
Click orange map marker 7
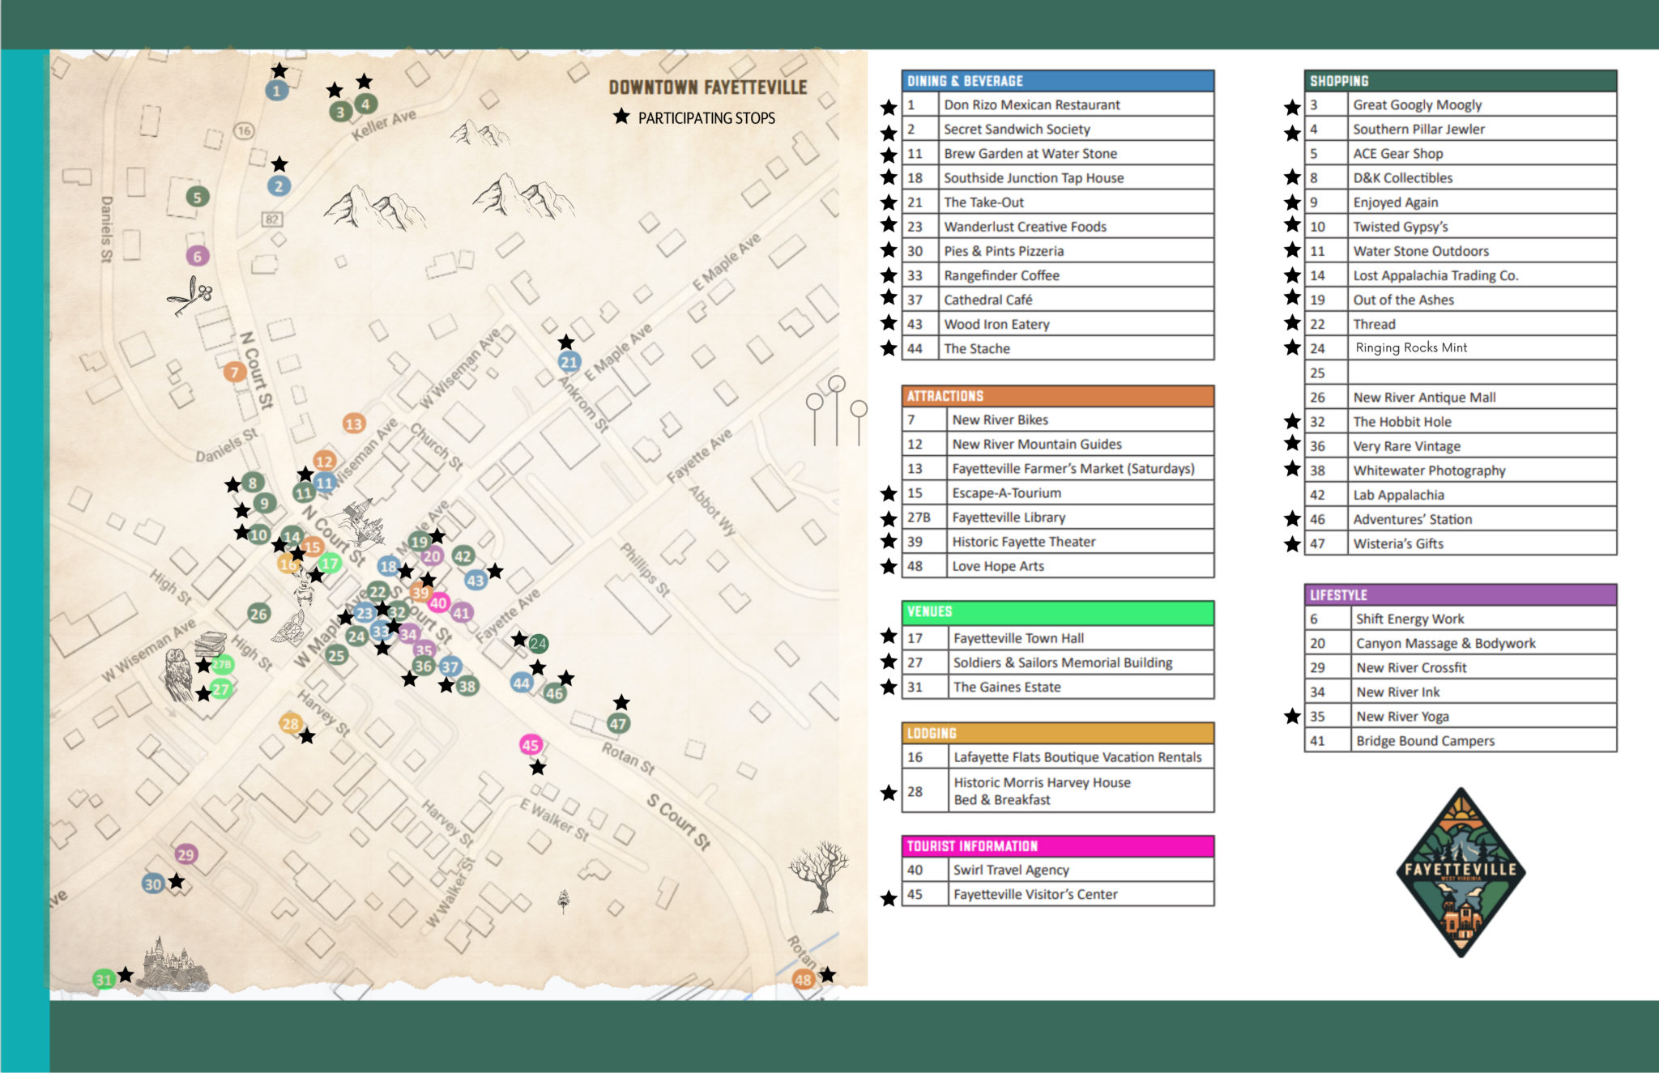(x=234, y=372)
